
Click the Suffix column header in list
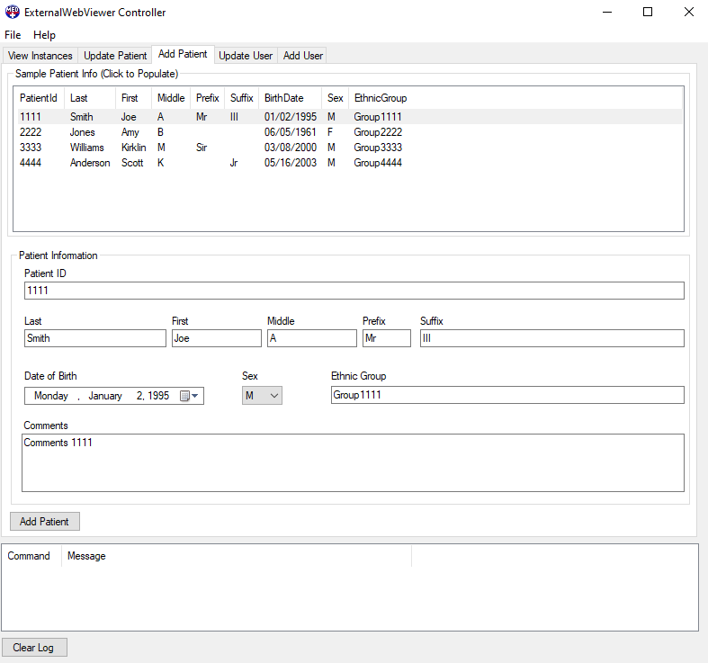tap(242, 98)
